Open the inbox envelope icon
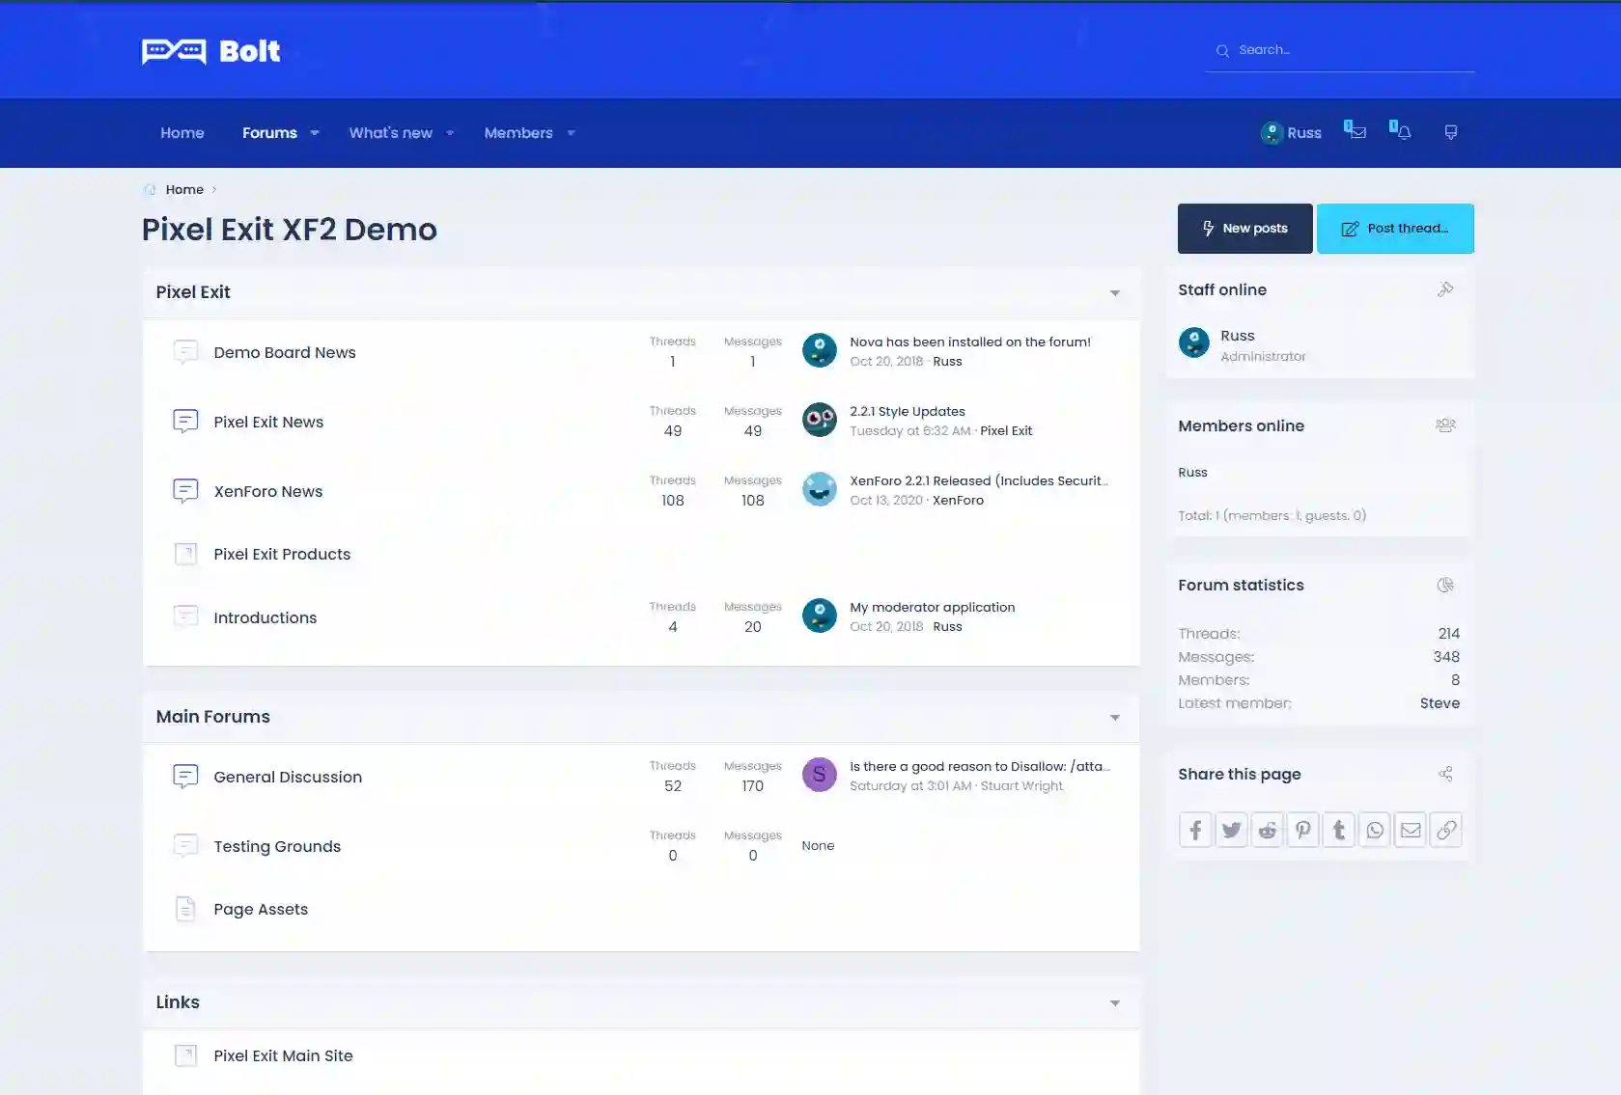Image resolution: width=1621 pixels, height=1095 pixels. (x=1355, y=131)
